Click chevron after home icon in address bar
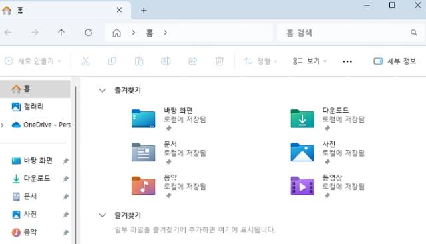This screenshot has width=426, height=244. (x=133, y=33)
